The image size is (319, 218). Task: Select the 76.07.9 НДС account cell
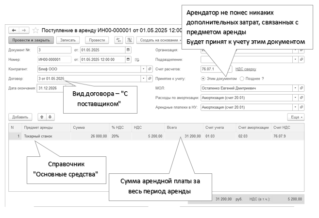point(287,136)
